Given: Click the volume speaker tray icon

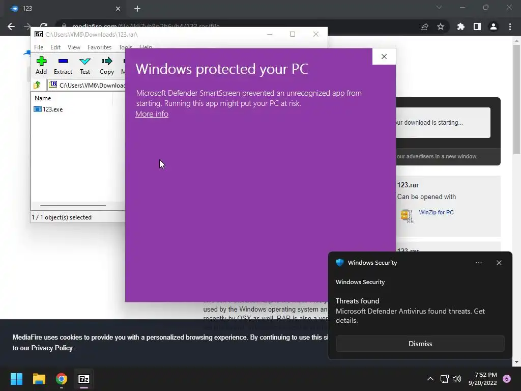Looking at the screenshot, I should (x=457, y=379).
